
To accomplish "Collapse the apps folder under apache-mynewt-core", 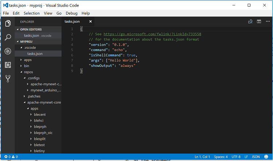I will tap(28, 108).
